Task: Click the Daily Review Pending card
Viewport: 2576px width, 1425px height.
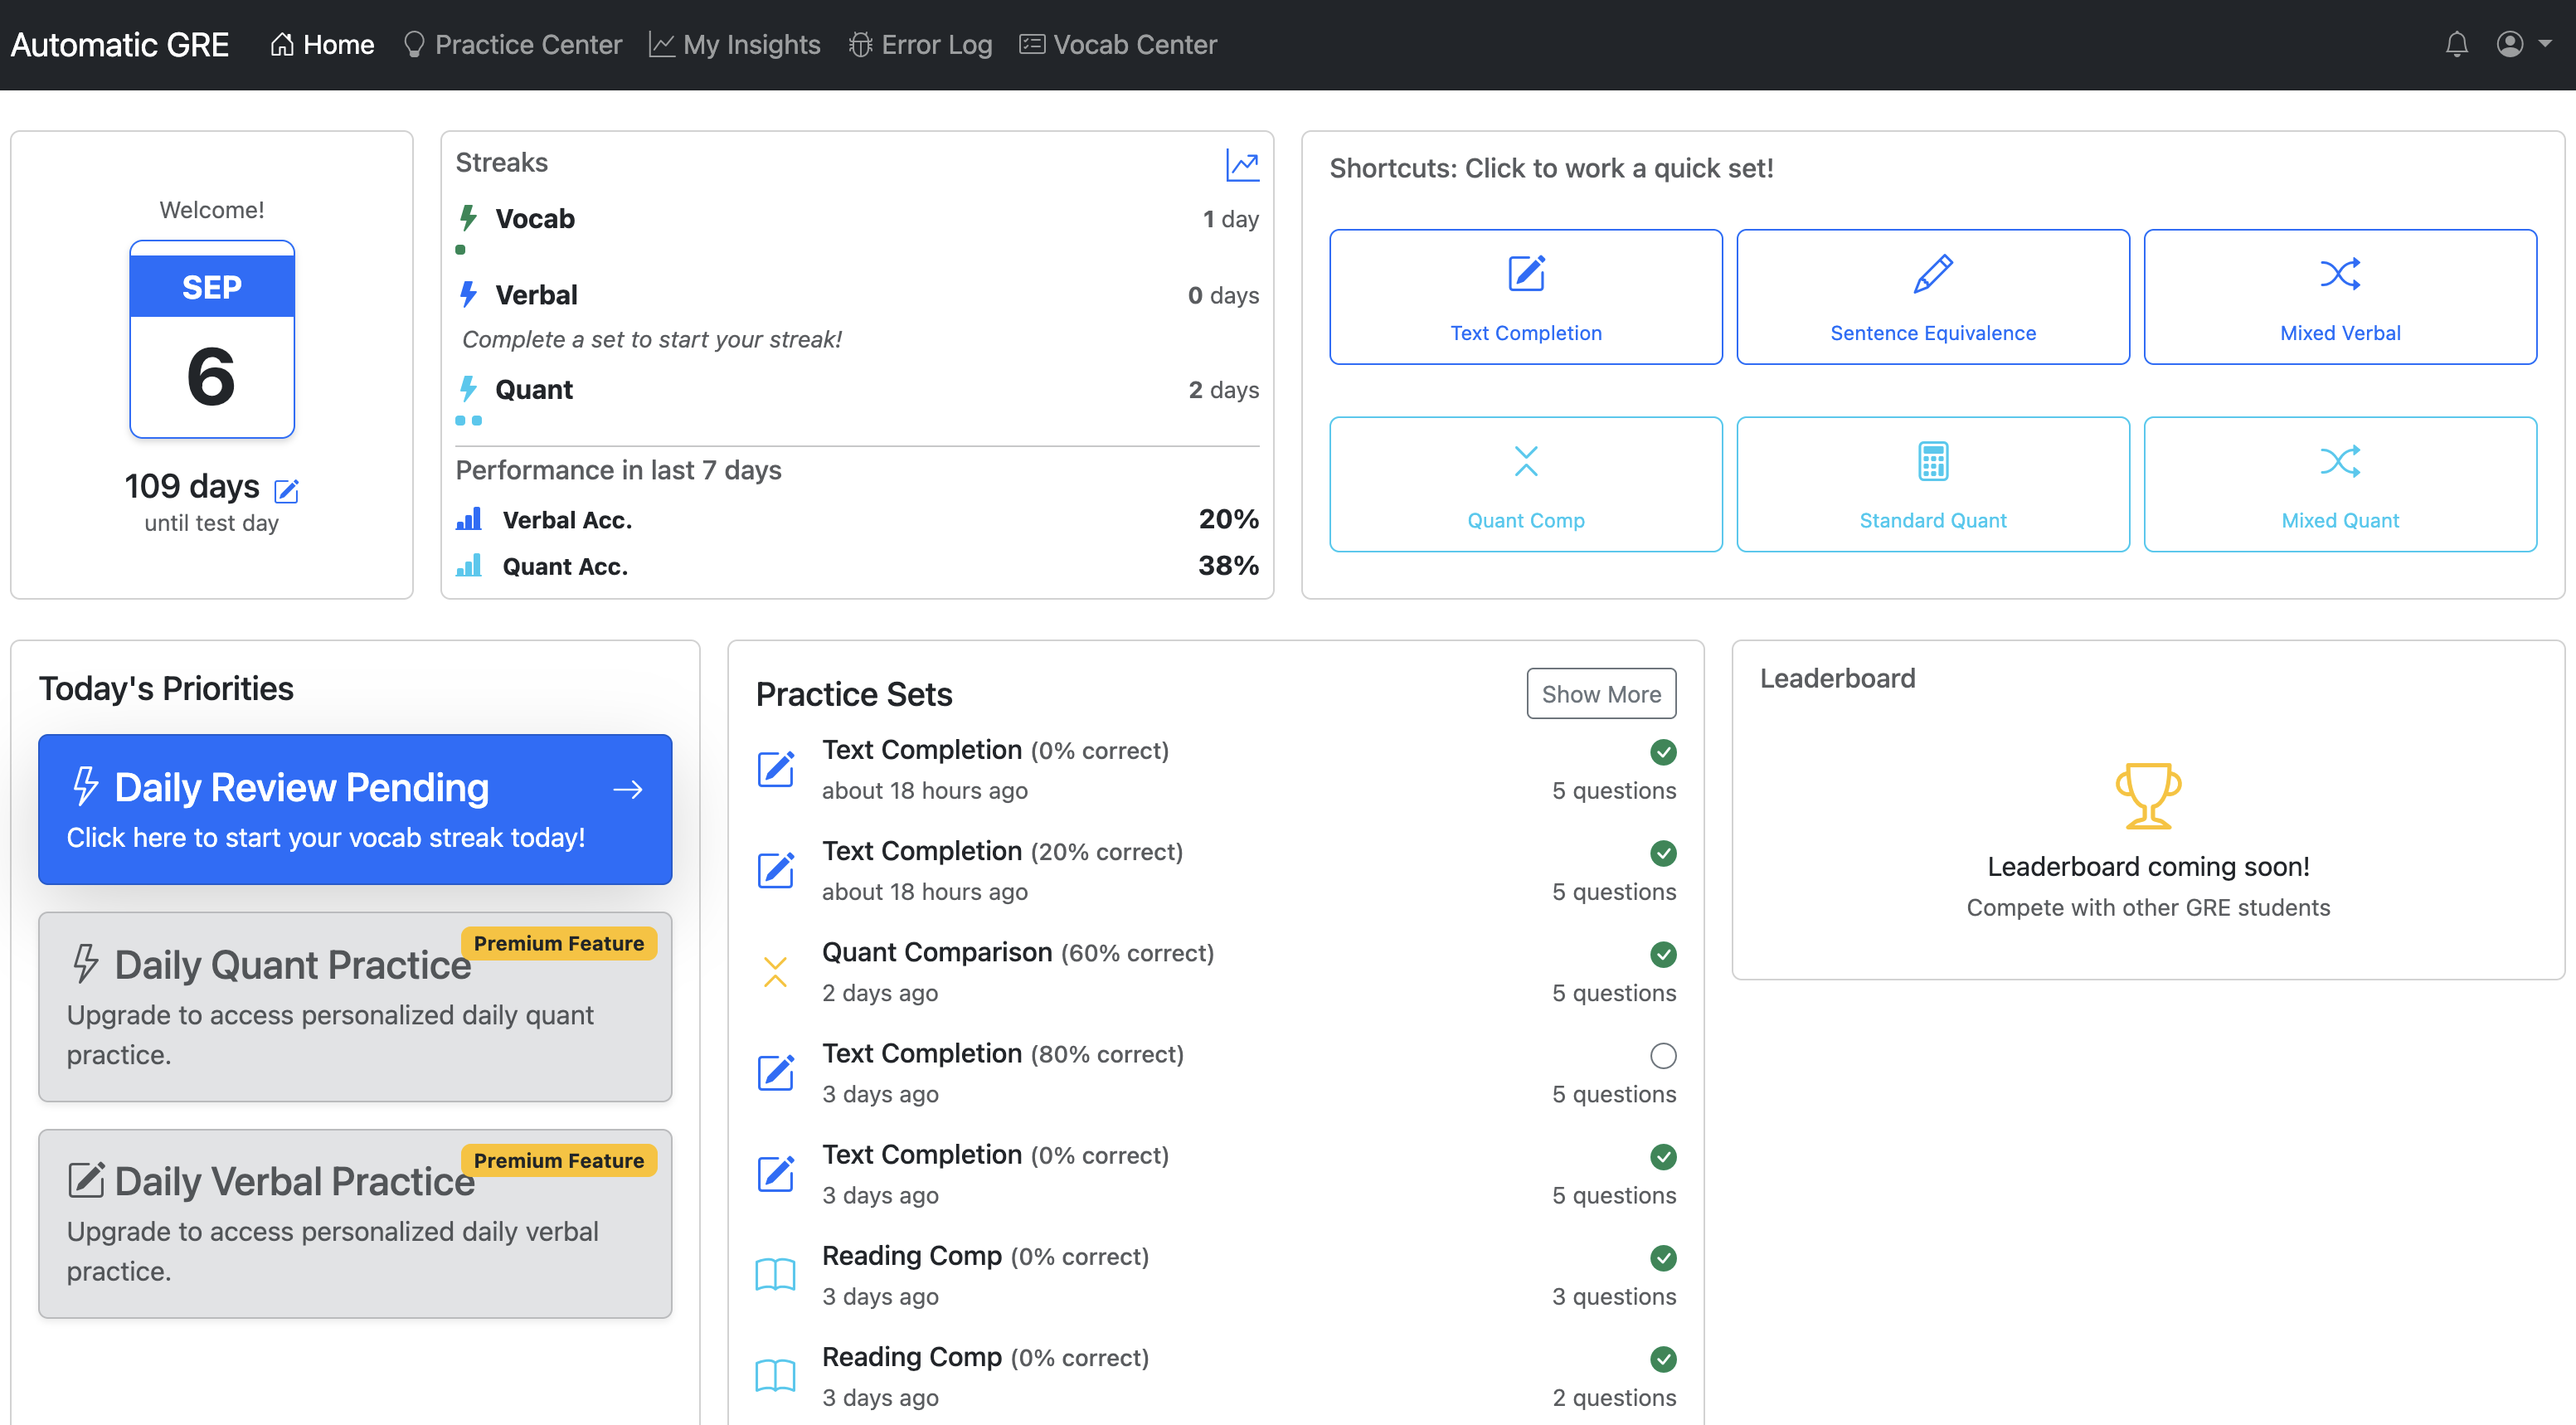Action: (355, 809)
